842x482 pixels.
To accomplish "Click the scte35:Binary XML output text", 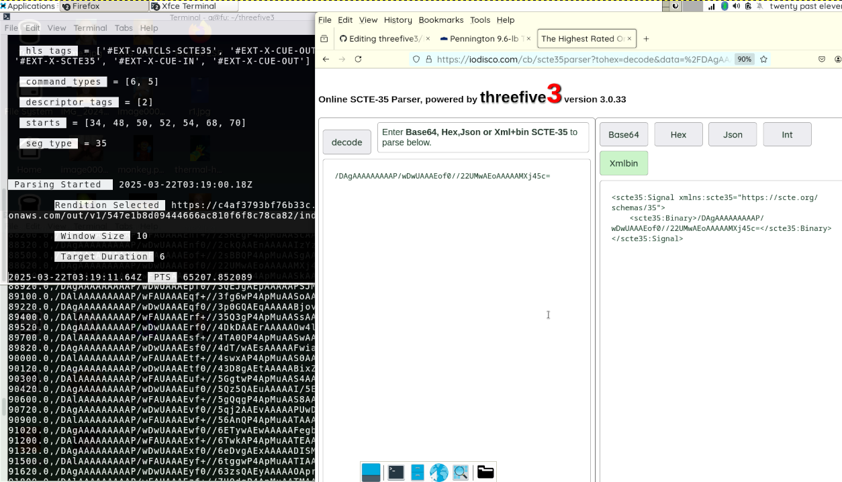I will [721, 223].
